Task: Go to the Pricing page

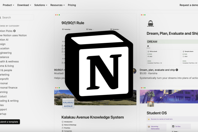Action: (x=72, y=5)
